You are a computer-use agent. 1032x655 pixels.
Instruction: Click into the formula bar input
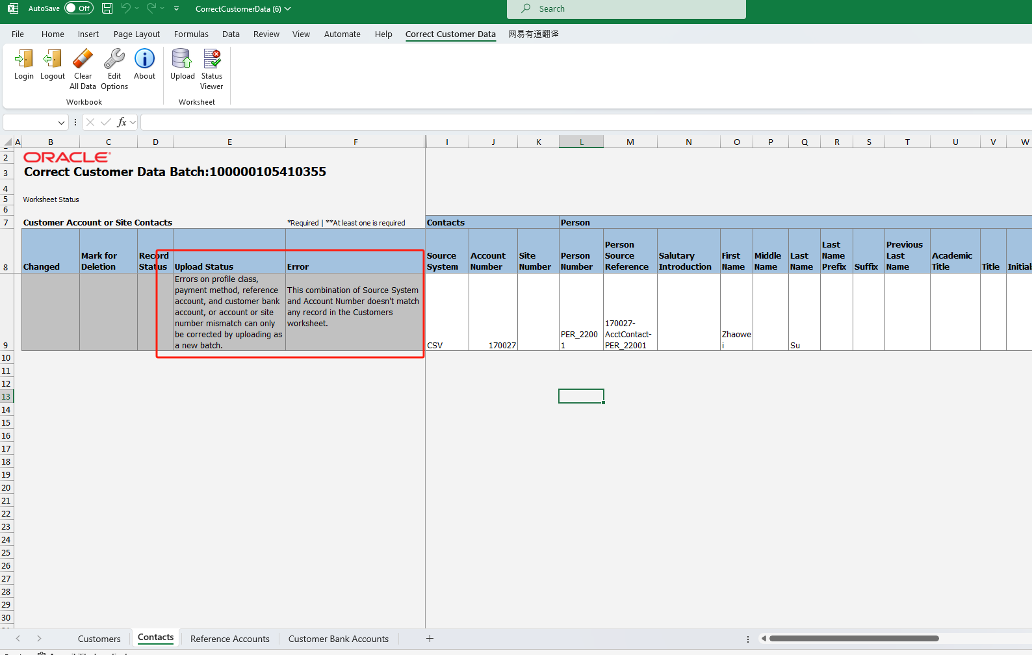(x=586, y=122)
